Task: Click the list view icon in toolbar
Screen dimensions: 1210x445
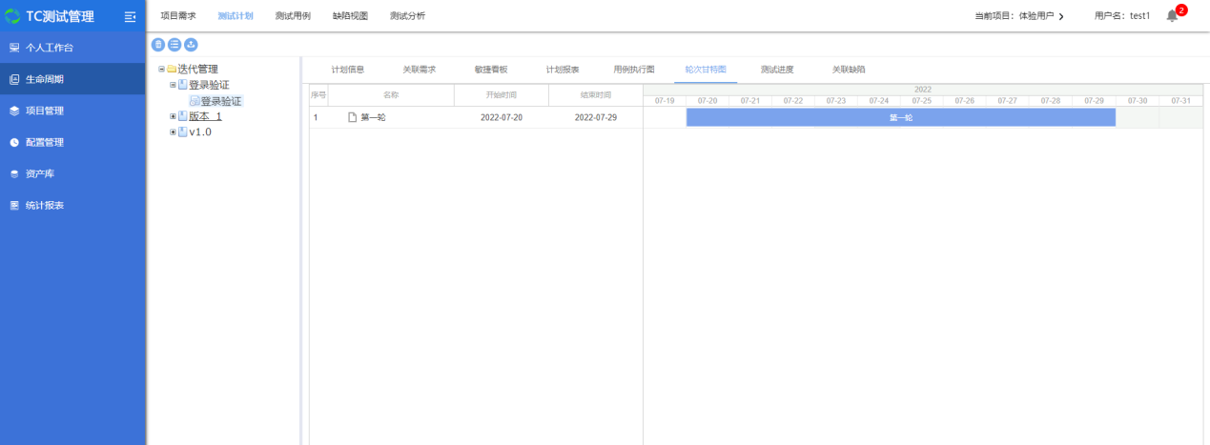Action: [x=174, y=45]
